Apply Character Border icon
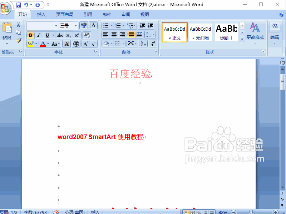This screenshot has width=286, height=214. click(x=93, y=25)
